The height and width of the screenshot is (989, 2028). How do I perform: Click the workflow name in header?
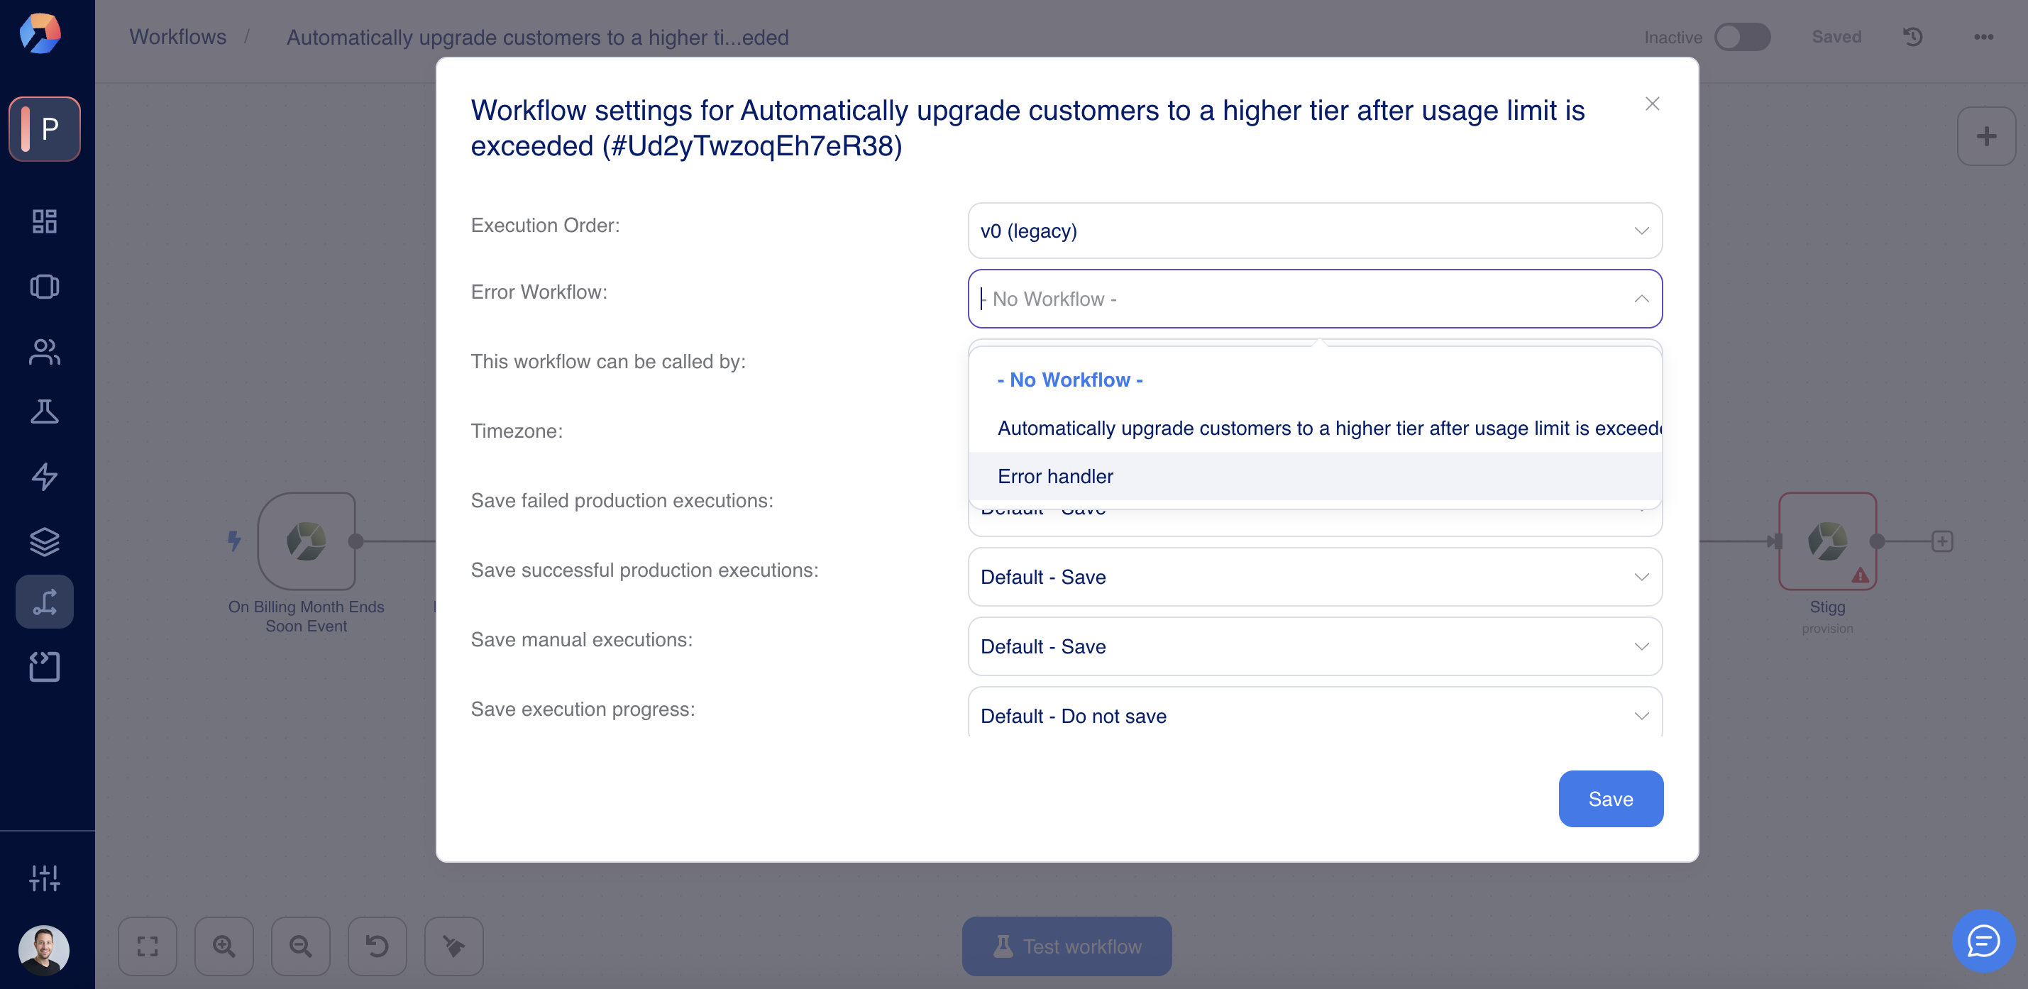pyautogui.click(x=538, y=37)
